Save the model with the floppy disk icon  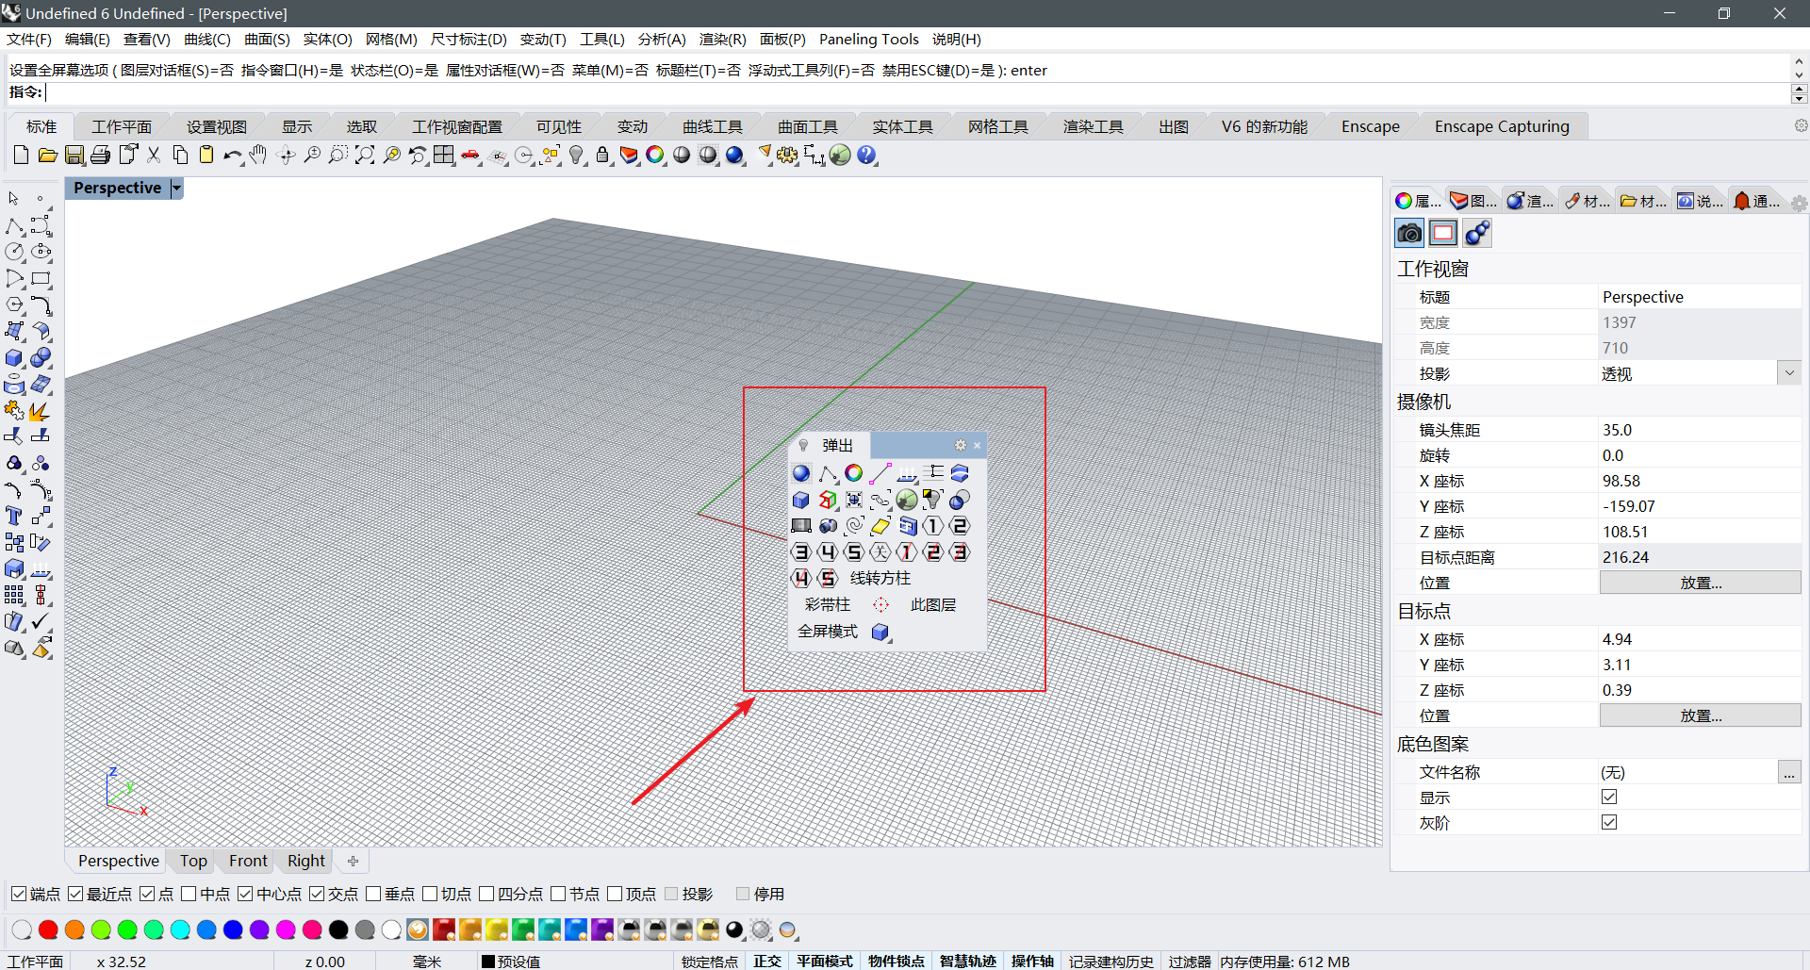(74, 156)
